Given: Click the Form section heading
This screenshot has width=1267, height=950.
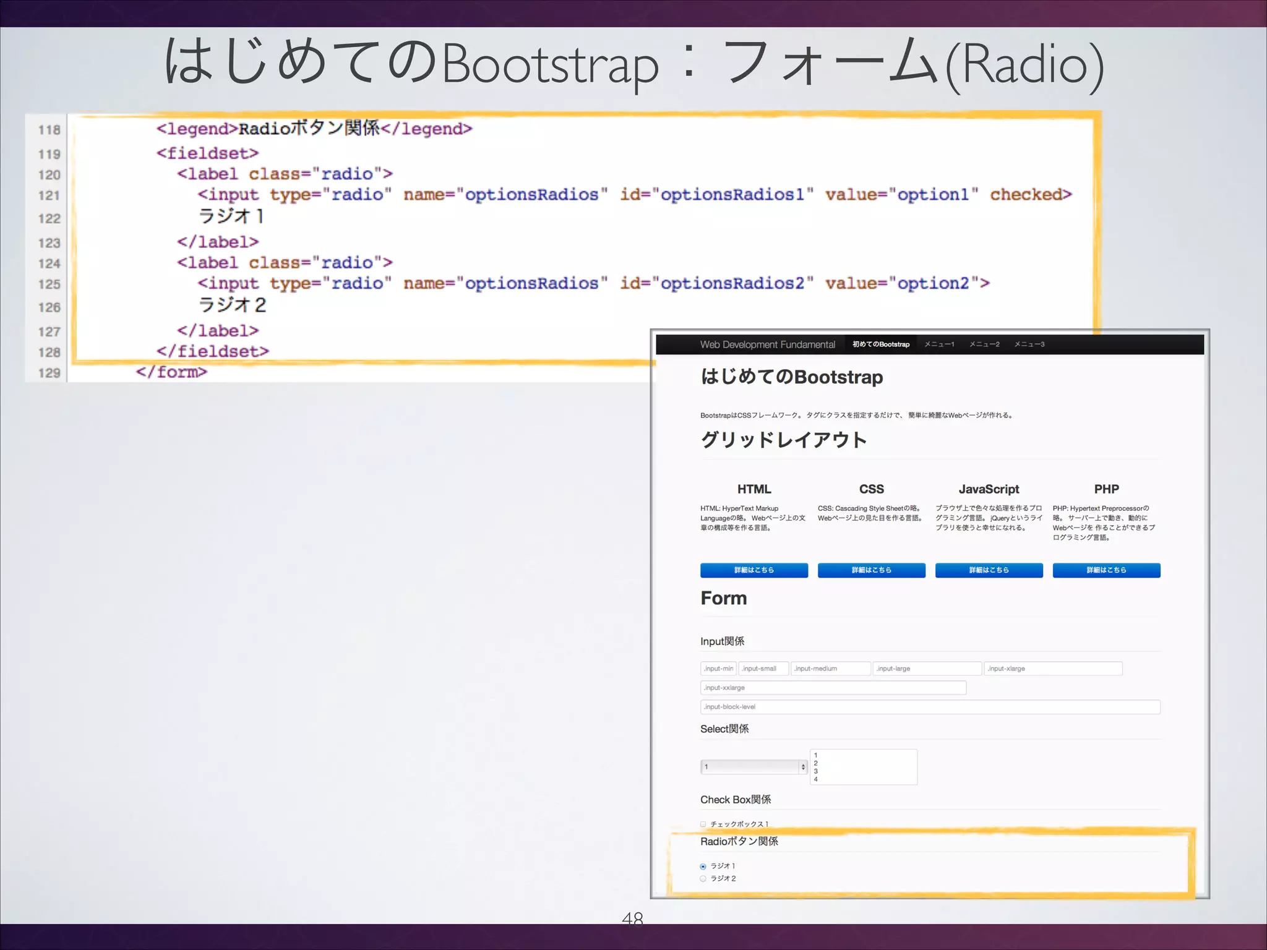Looking at the screenshot, I should 724,598.
